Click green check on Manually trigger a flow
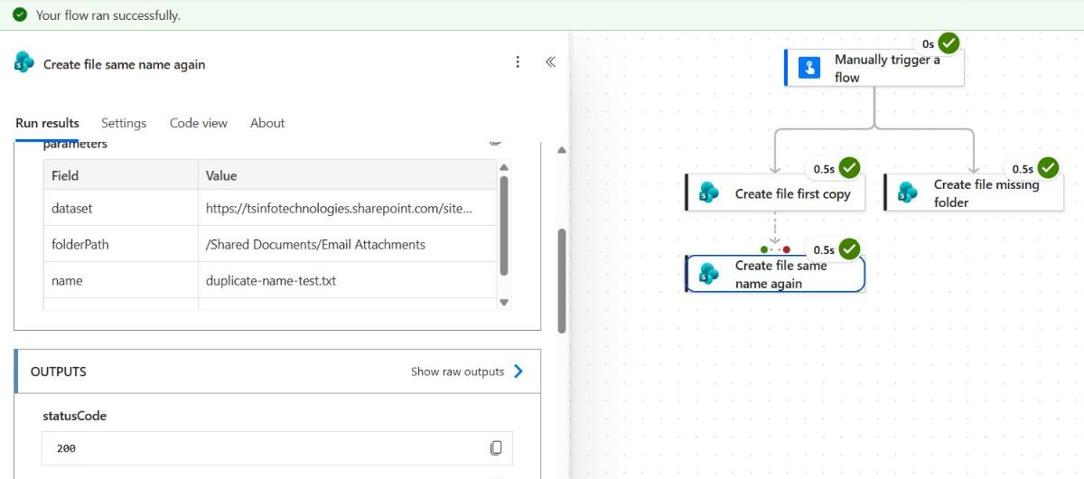This screenshot has width=1084, height=479. click(x=948, y=42)
